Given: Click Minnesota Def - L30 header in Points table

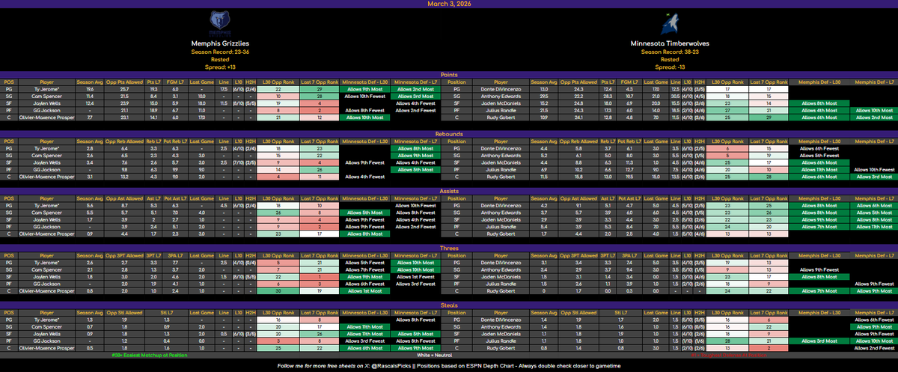Looking at the screenshot, I should (364, 82).
